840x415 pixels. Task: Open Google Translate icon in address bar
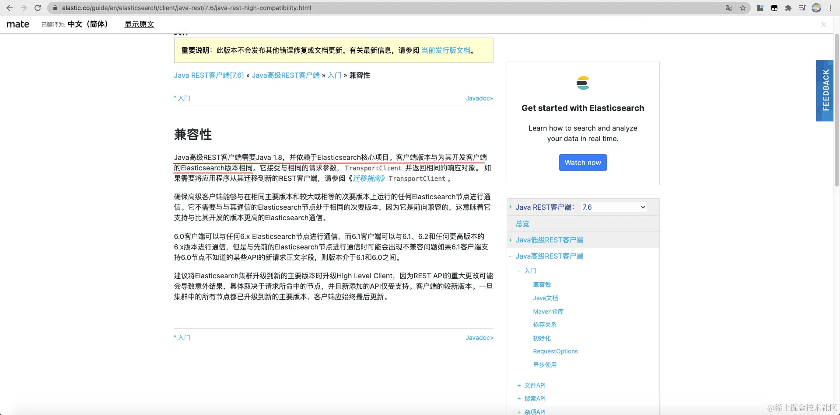click(x=728, y=8)
